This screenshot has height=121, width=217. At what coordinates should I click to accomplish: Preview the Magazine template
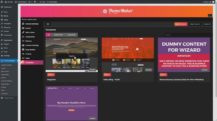(92, 70)
